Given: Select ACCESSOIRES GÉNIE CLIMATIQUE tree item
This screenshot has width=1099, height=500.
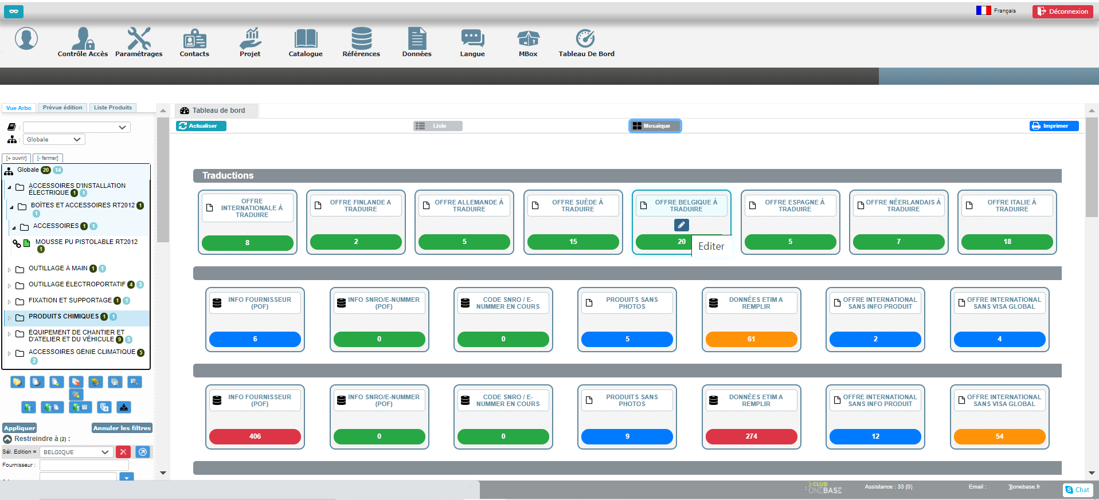Looking at the screenshot, I should [x=82, y=352].
